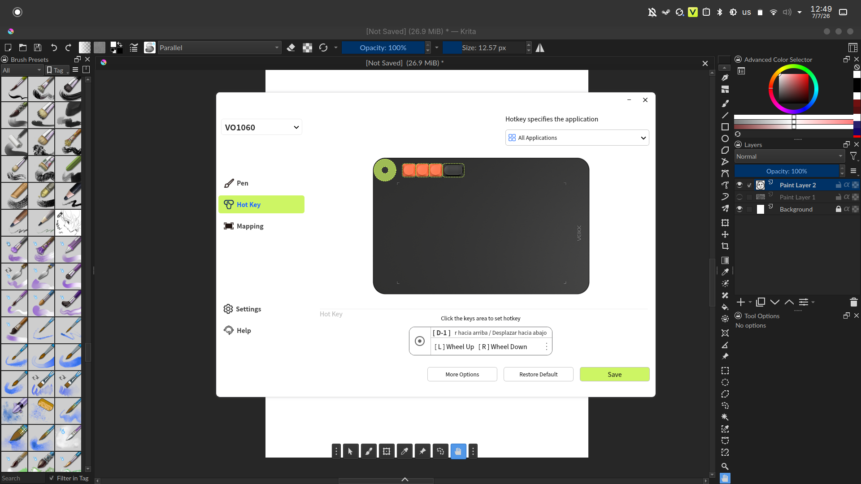Open the fill gradients picker
Viewport: 861px width, 484px height.
click(85, 48)
